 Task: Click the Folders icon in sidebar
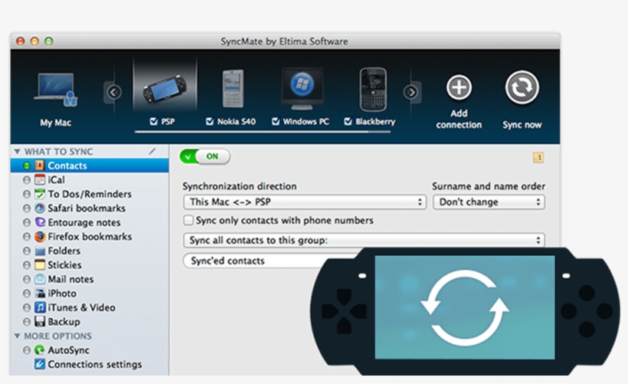[x=40, y=251]
